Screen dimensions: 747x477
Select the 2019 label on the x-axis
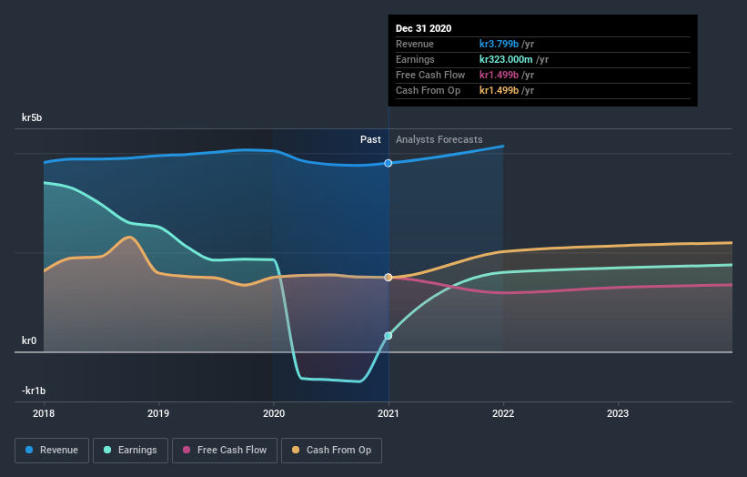pyautogui.click(x=158, y=413)
